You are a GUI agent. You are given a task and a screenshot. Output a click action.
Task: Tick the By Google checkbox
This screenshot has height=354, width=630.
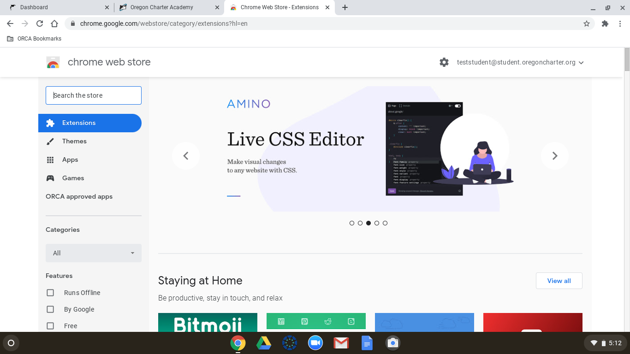[x=50, y=309]
